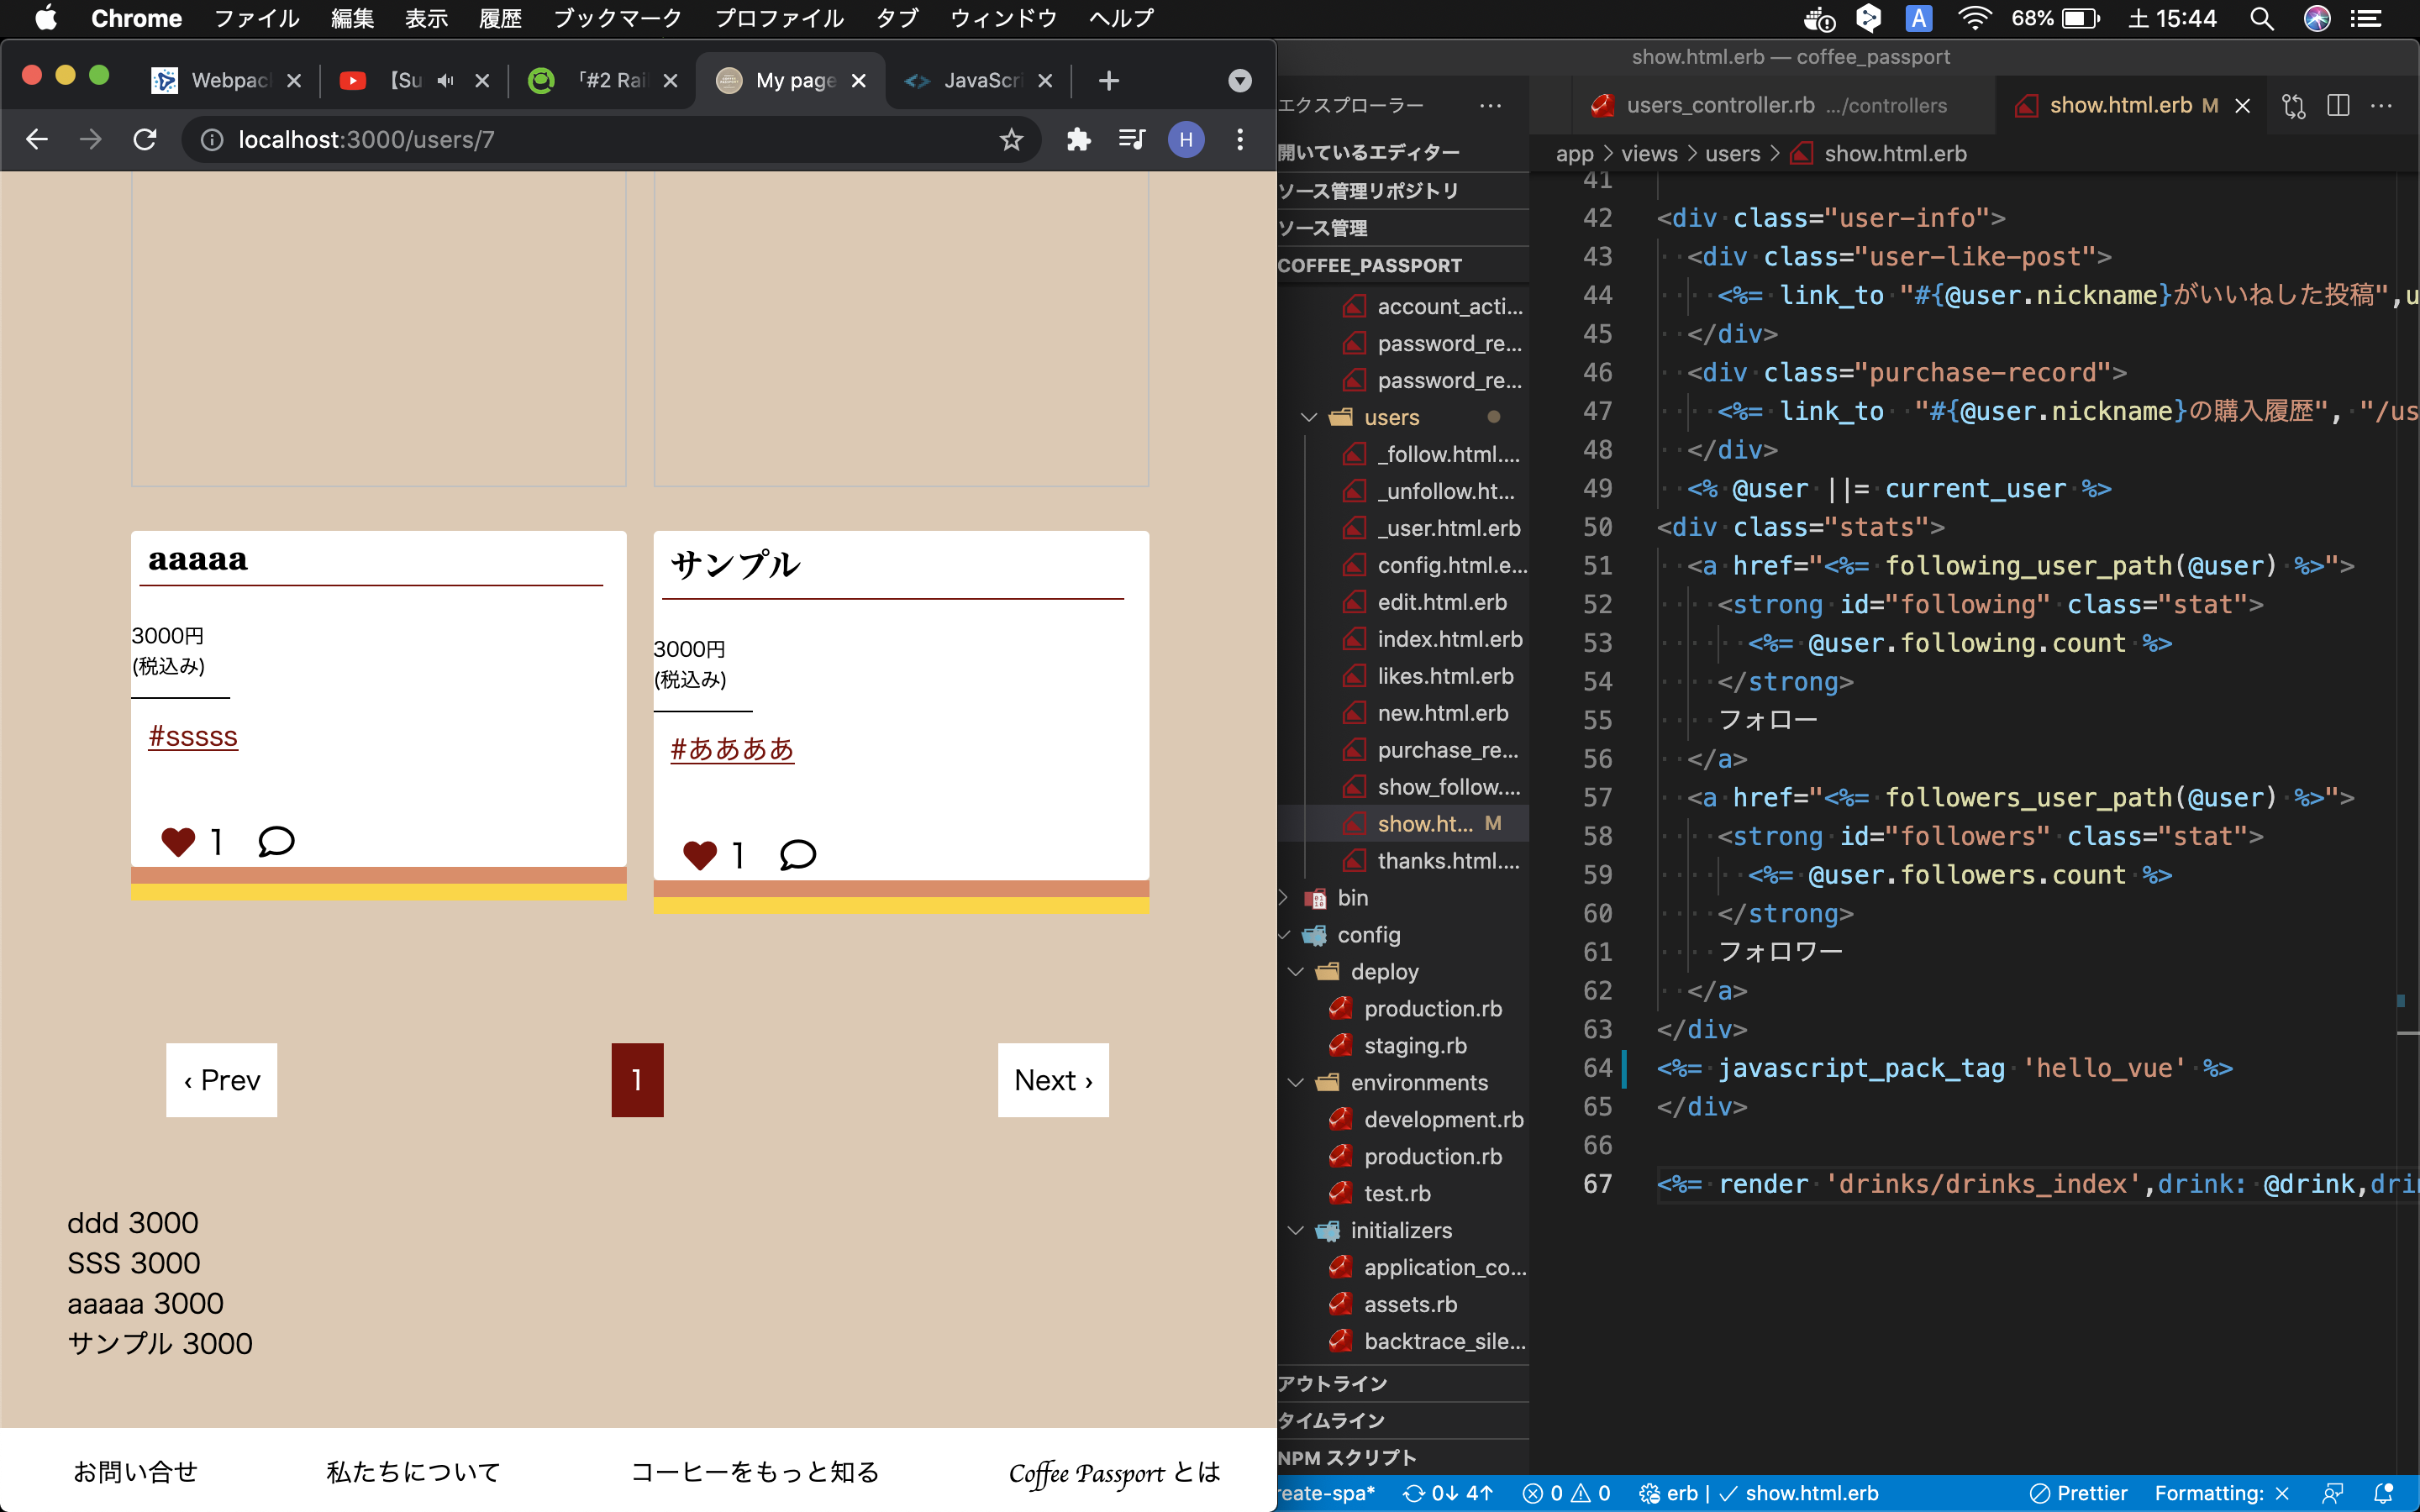Click the battery indicator in the macOS menu bar

[x=2078, y=18]
